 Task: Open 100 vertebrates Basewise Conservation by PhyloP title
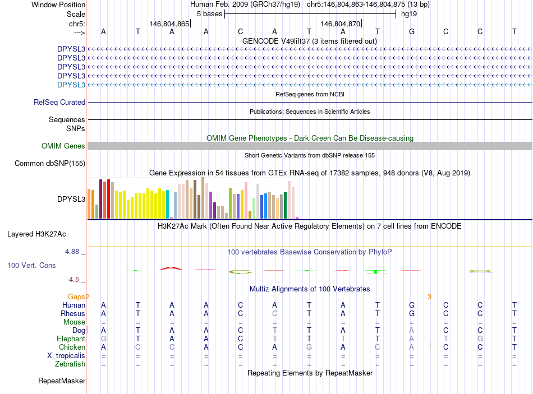click(309, 252)
